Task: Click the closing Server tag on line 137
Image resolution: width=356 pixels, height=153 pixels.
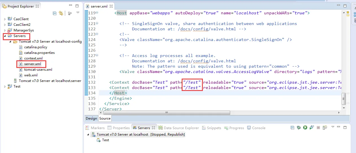Action: (x=110, y=109)
